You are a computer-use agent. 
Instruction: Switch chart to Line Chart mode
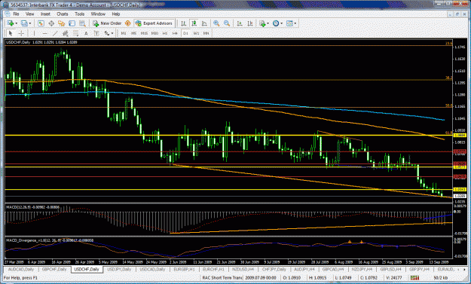click(204, 23)
